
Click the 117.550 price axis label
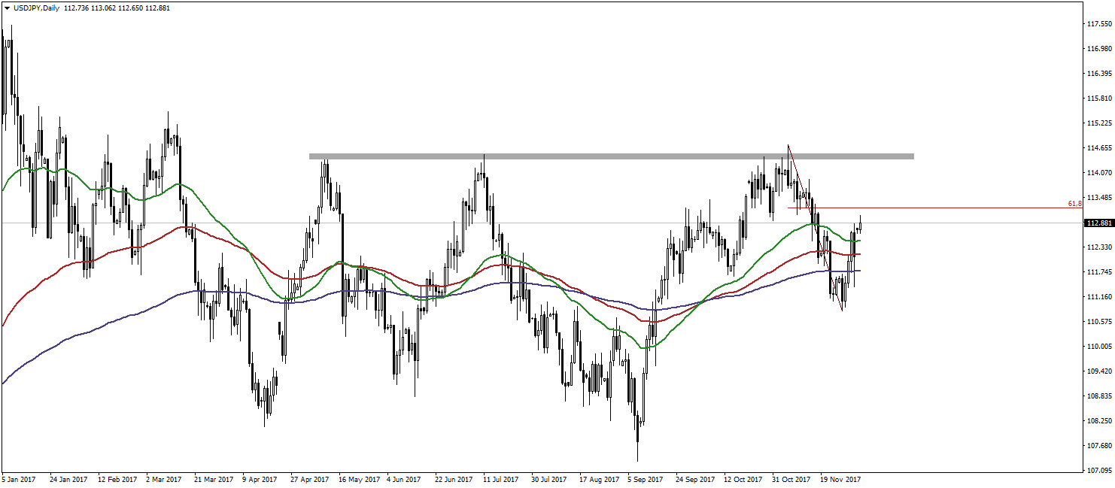coord(1099,24)
